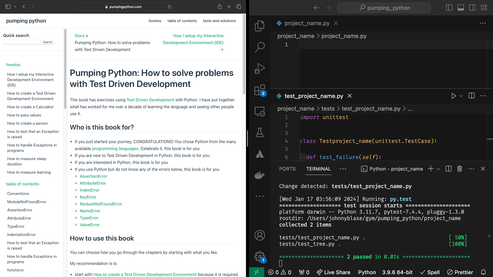493x277 pixels.
Task: Open the Testing flask view
Action: click(x=260, y=133)
